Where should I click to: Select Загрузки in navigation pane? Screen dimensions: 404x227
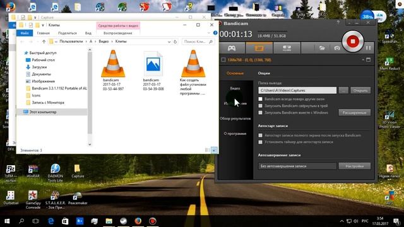(39, 67)
